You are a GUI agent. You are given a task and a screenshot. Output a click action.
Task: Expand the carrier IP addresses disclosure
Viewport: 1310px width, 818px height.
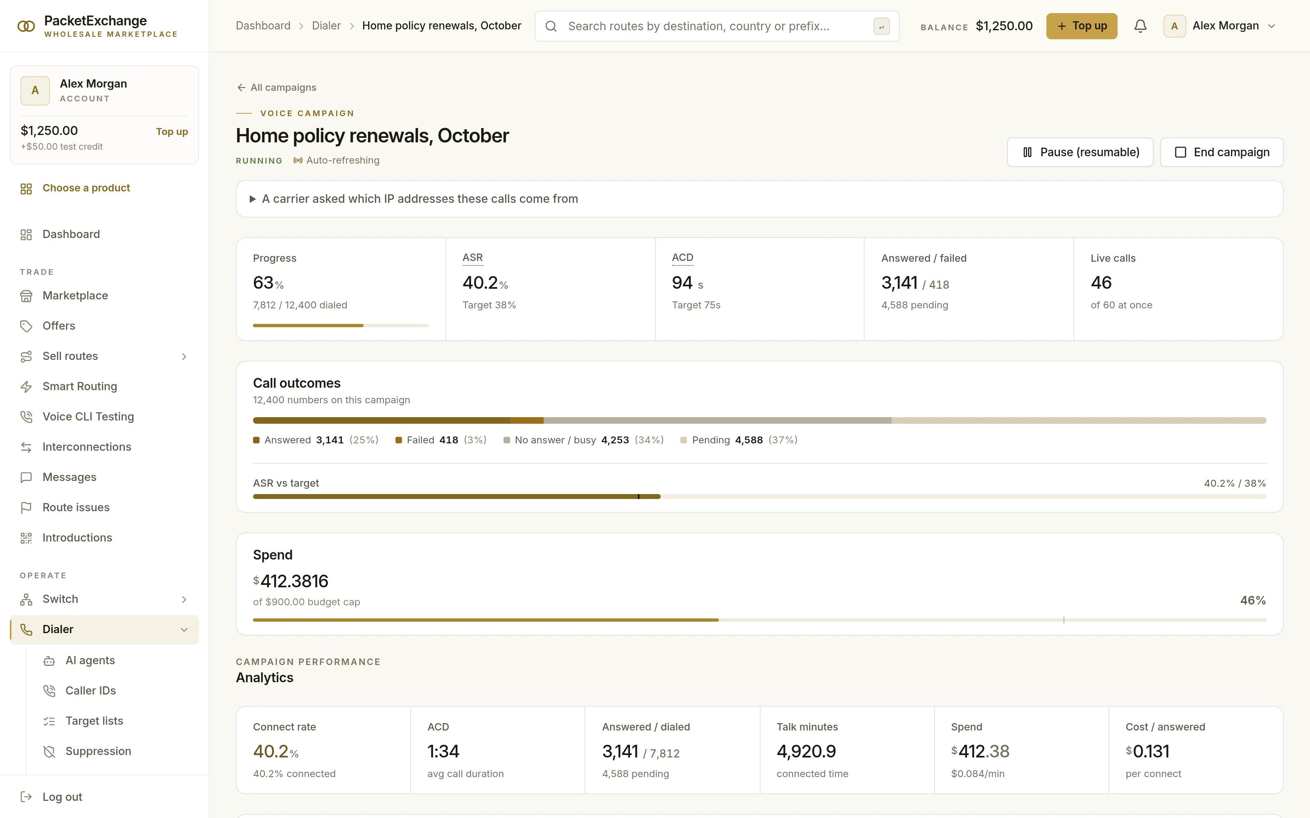point(759,199)
